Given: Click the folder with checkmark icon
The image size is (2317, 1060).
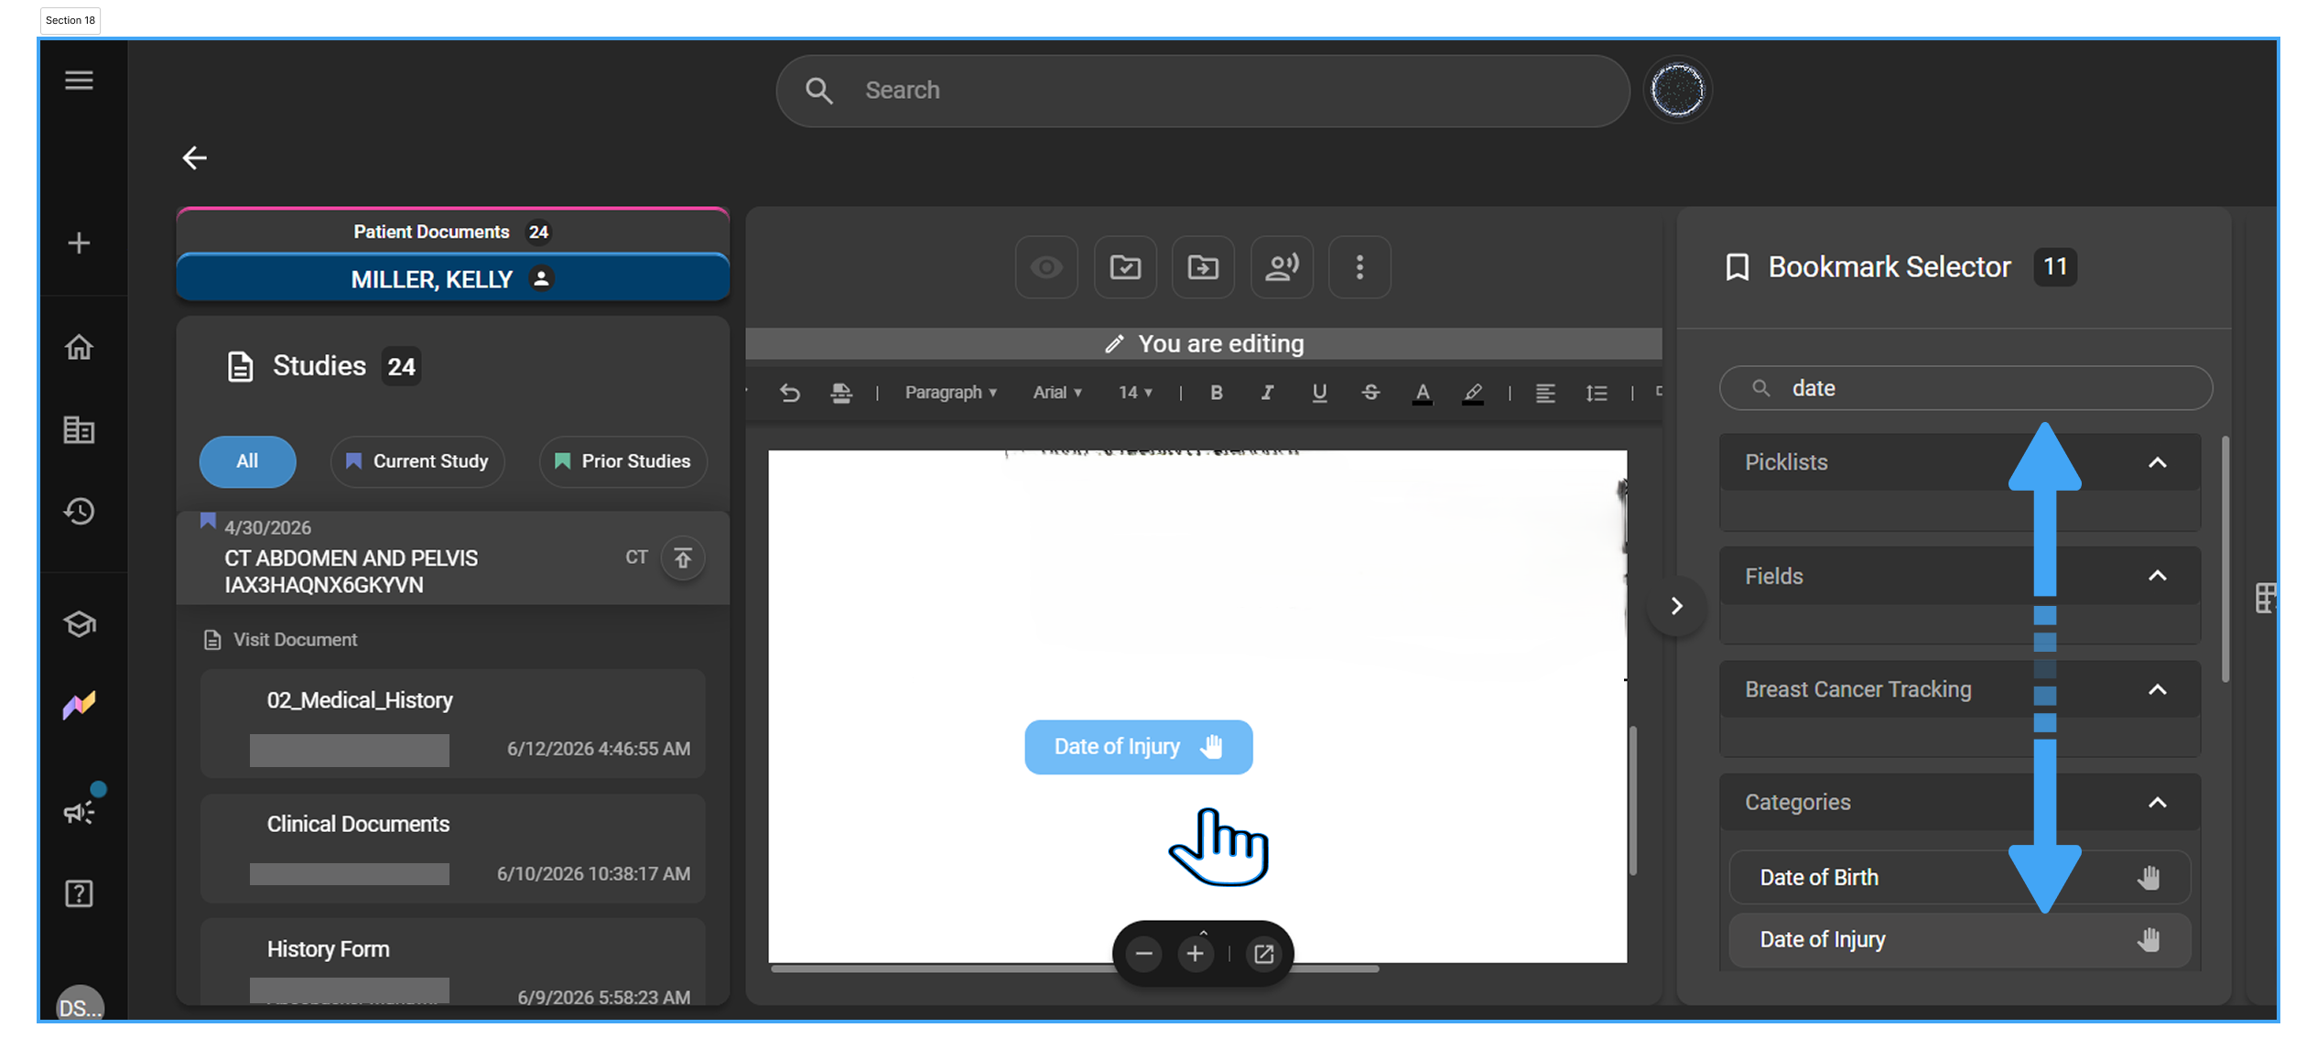Looking at the screenshot, I should point(1125,267).
